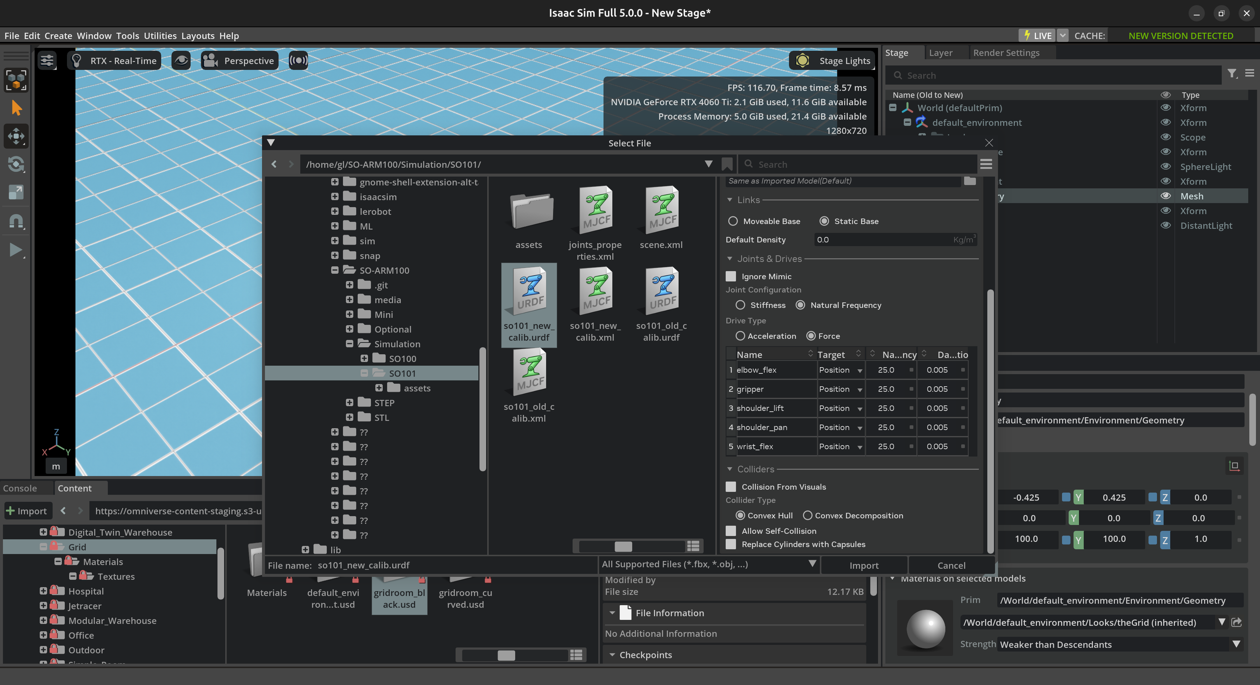This screenshot has width=1260, height=685.
Task: Open elbow_flex Target Position dropdown
Action: point(841,370)
